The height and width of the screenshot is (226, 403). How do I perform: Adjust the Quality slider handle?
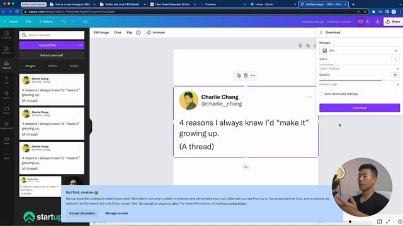coord(383,81)
